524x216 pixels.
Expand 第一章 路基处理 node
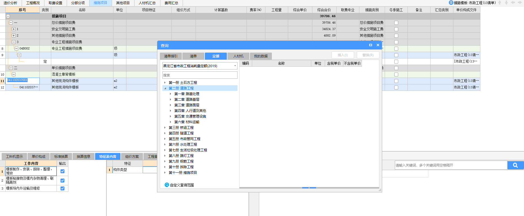click(x=171, y=94)
